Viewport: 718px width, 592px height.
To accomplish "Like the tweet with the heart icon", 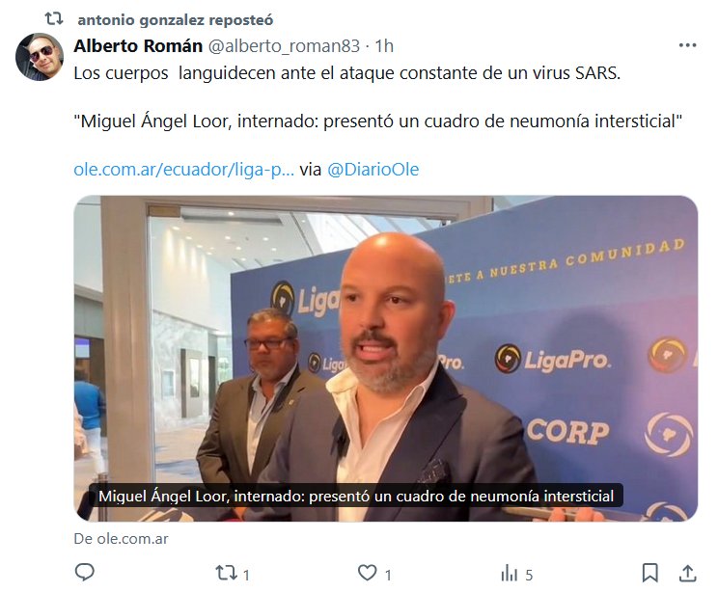I will coord(367,573).
